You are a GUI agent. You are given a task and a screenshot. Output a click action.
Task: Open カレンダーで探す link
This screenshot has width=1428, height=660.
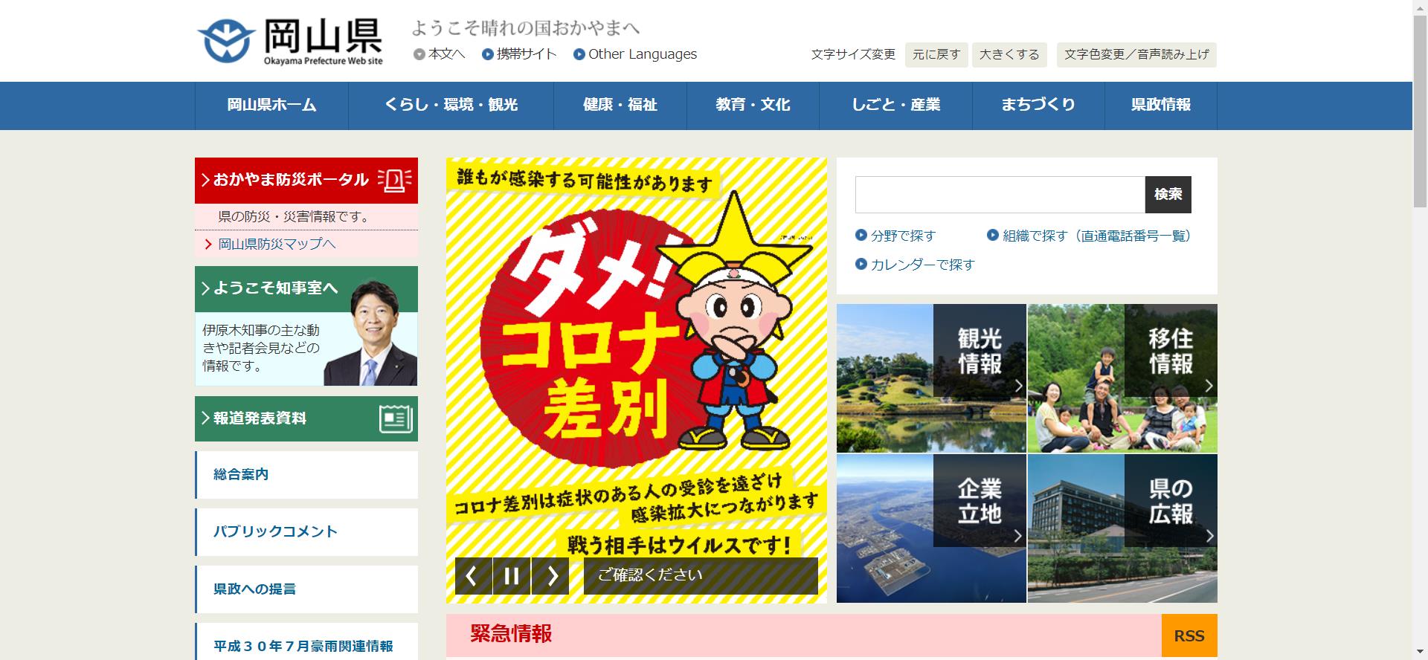tap(922, 265)
